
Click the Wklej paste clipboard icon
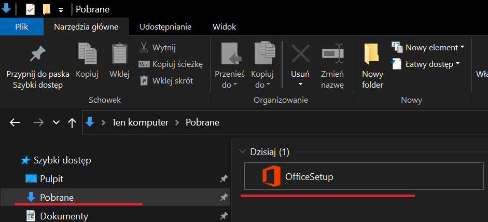119,54
